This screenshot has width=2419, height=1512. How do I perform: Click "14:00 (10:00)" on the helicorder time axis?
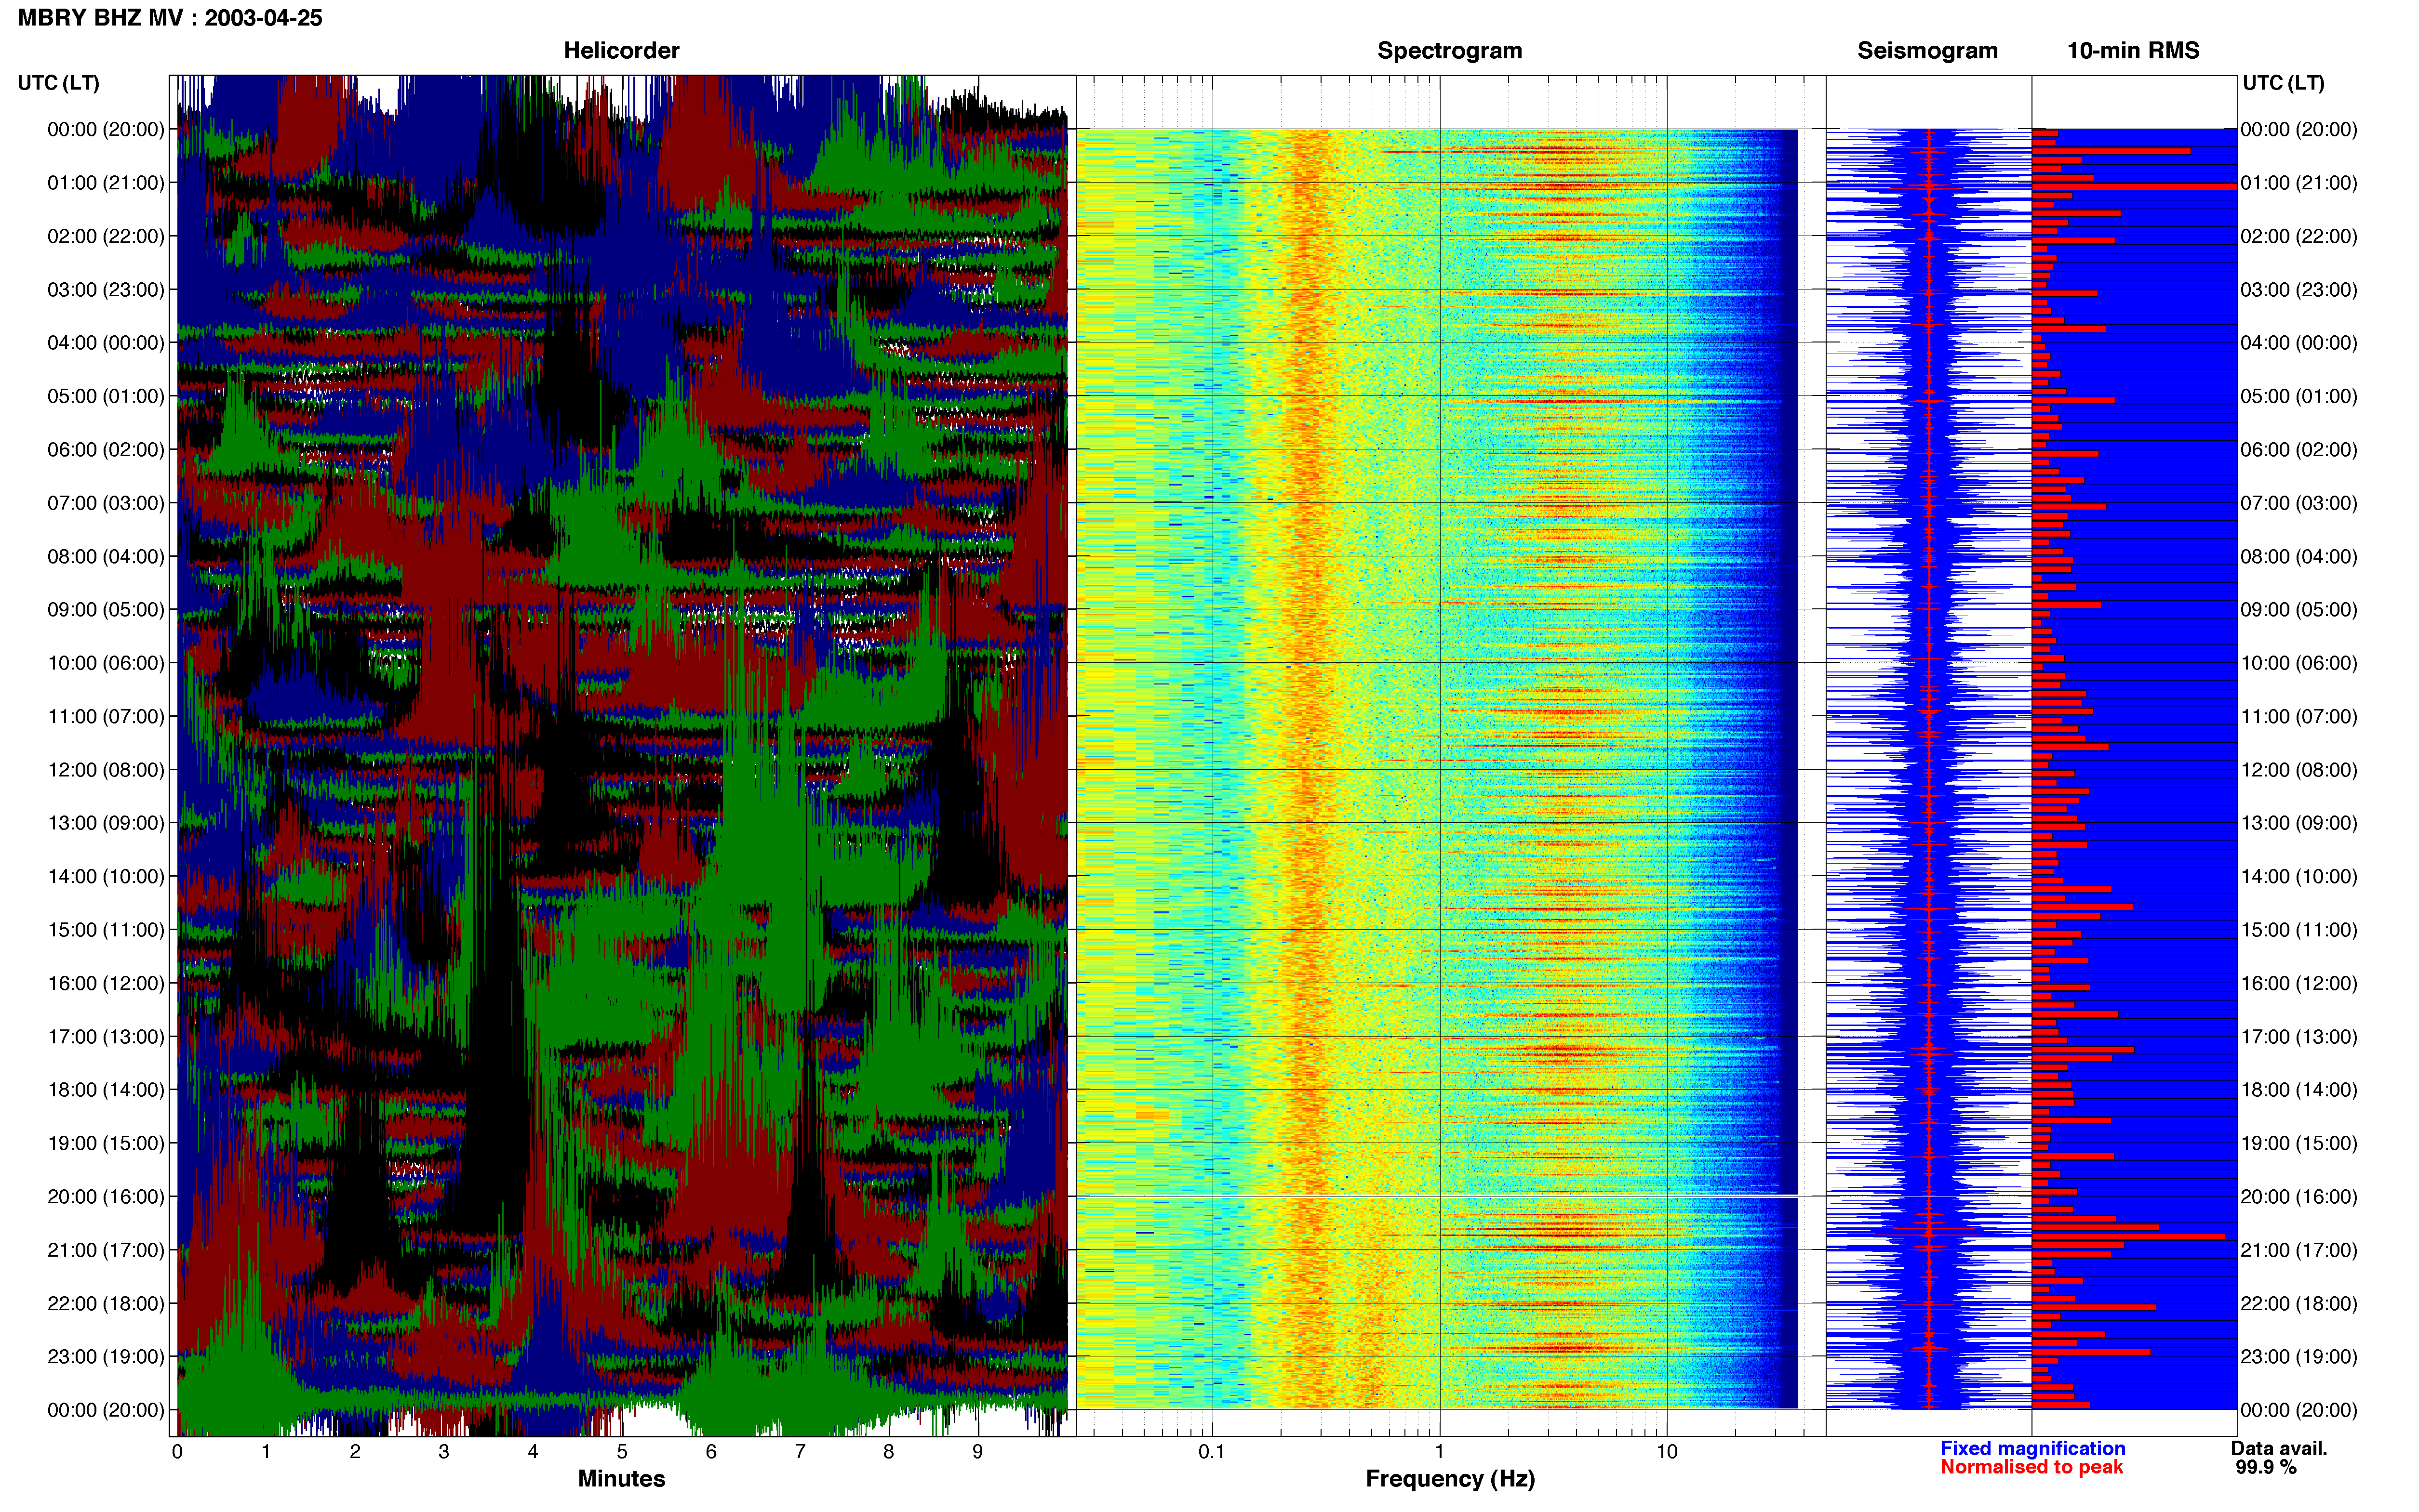point(106,877)
